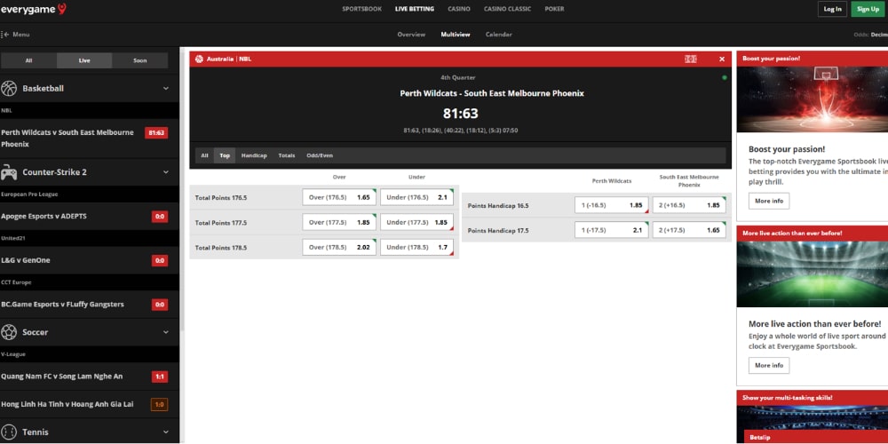Bet Under (177.5) at 1.85
Viewport: 888px width, 444px height.
[x=416, y=223]
